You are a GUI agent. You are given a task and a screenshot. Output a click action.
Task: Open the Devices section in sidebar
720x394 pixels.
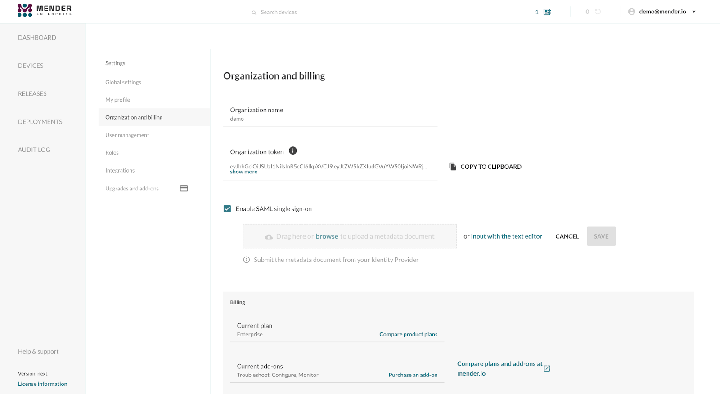tap(31, 66)
